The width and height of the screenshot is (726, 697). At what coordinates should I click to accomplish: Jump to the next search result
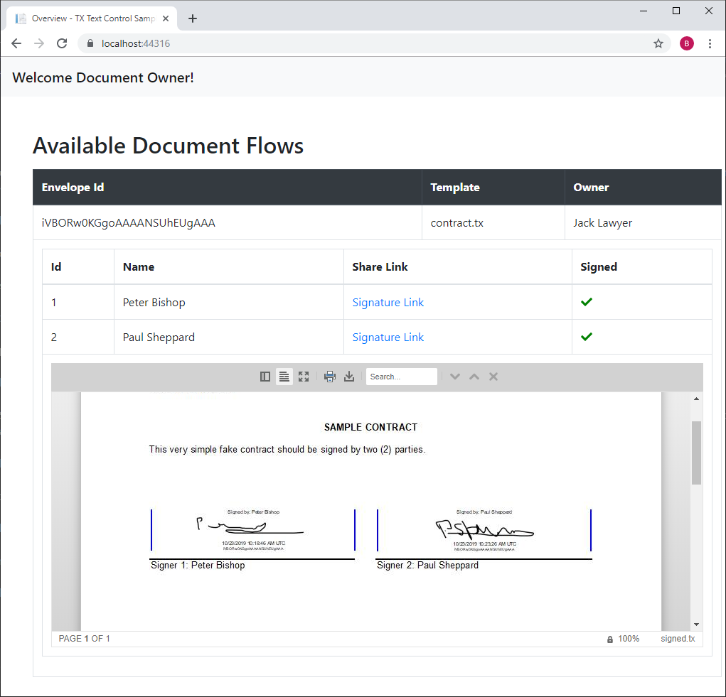[454, 377]
